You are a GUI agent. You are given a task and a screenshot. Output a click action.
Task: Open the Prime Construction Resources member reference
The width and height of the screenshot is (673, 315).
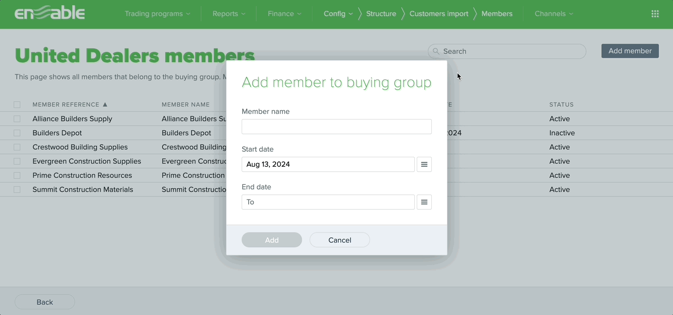coord(82,175)
